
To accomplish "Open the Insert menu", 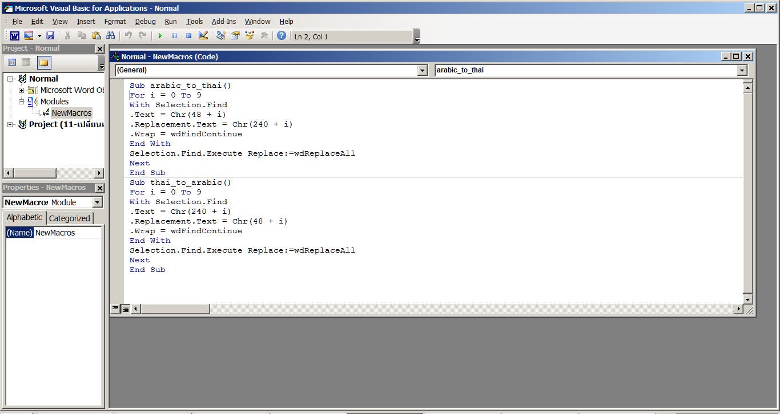I will [86, 22].
